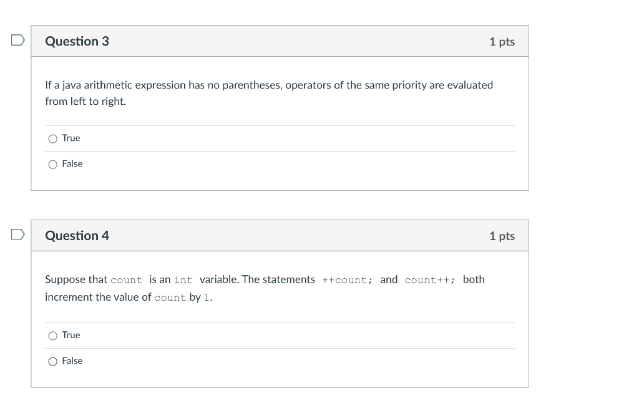Click the "Question 3" header title
The image size is (639, 408).
pyautogui.click(x=77, y=41)
